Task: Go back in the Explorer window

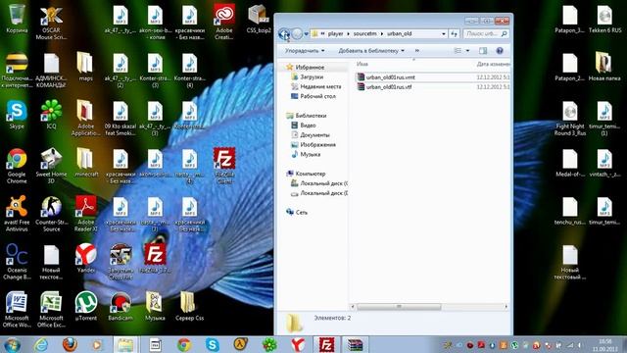Action: point(284,33)
